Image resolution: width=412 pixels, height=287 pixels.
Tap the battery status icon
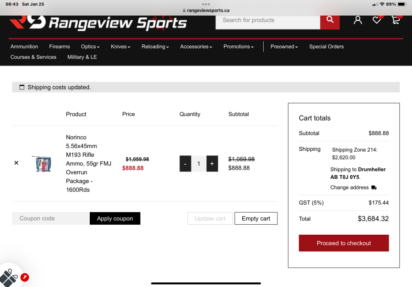(402, 4)
